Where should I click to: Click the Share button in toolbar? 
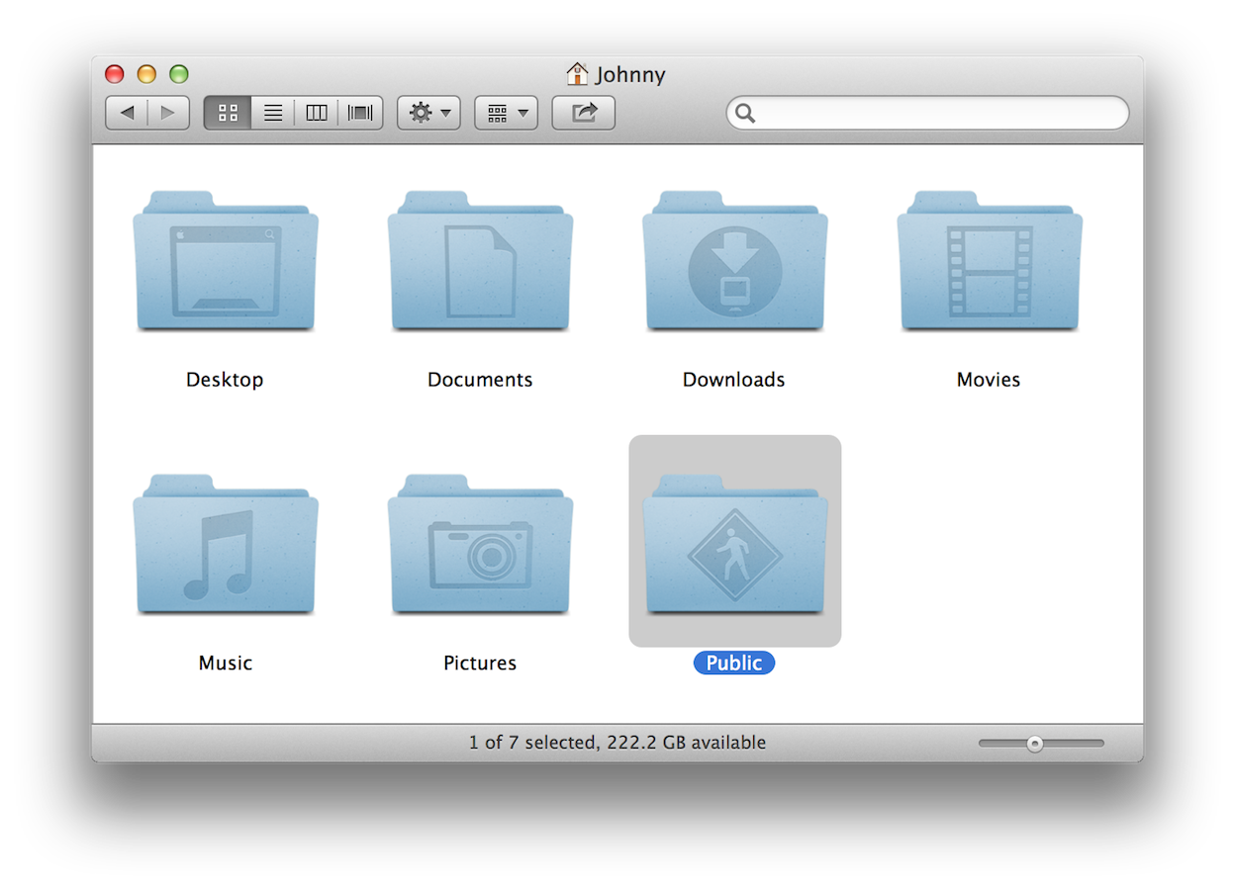(584, 113)
